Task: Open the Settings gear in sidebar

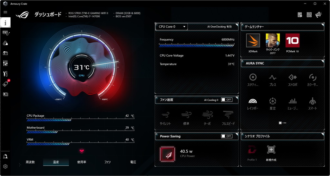Action: point(5,166)
